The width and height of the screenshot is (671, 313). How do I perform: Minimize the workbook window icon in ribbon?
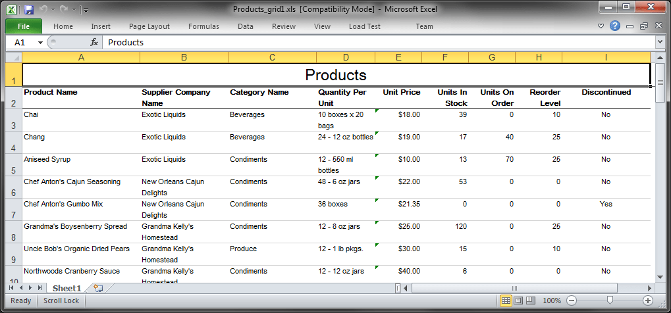click(x=630, y=26)
